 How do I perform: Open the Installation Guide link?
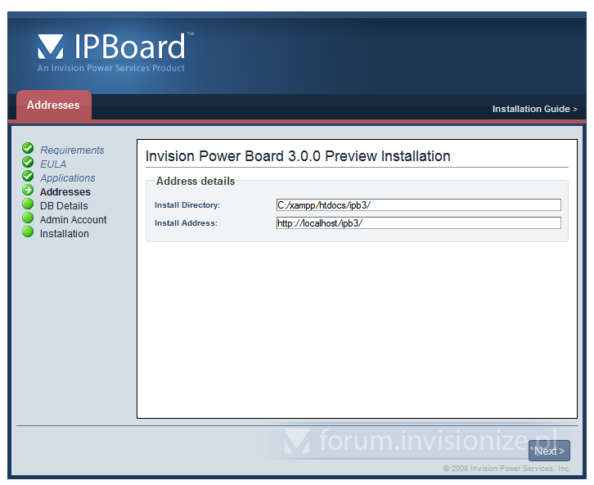pyautogui.click(x=534, y=109)
